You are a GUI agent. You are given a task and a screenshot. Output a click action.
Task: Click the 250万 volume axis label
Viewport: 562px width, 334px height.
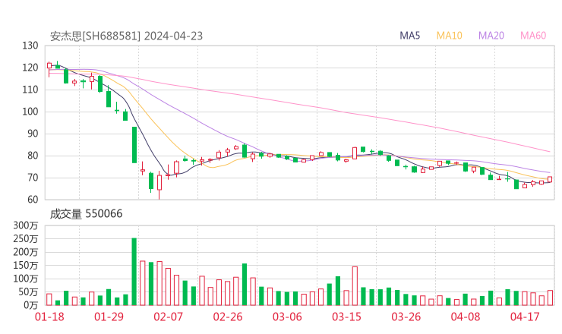tap(26, 238)
